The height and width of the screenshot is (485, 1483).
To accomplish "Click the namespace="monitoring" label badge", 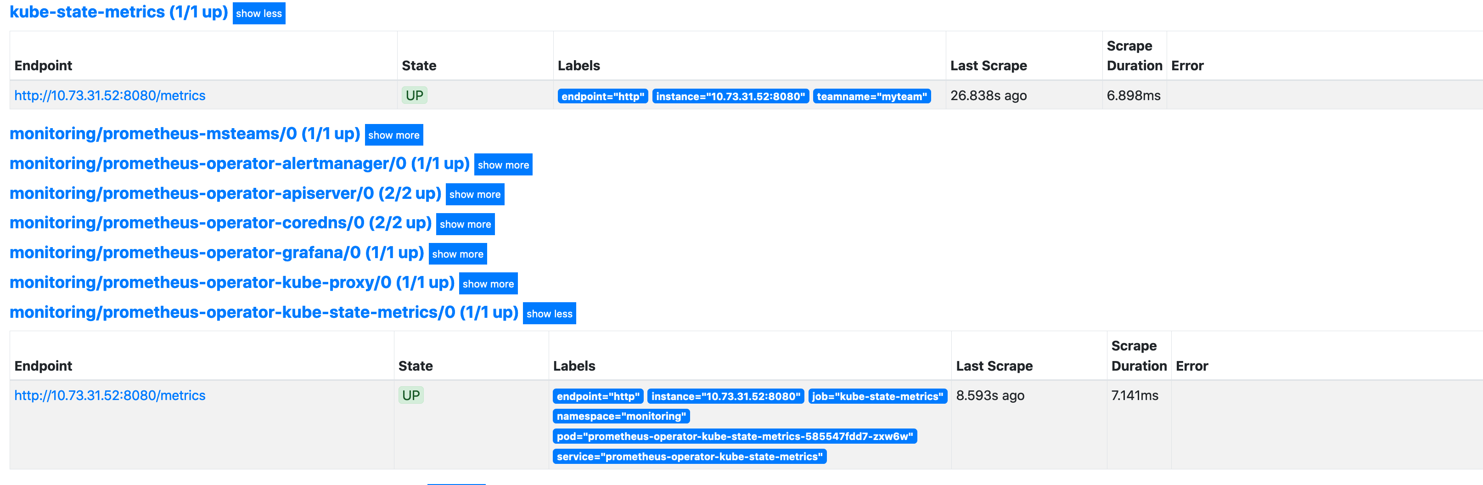I will pyautogui.click(x=621, y=416).
